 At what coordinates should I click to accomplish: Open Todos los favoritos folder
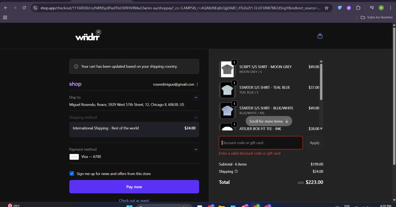tap(377, 17)
